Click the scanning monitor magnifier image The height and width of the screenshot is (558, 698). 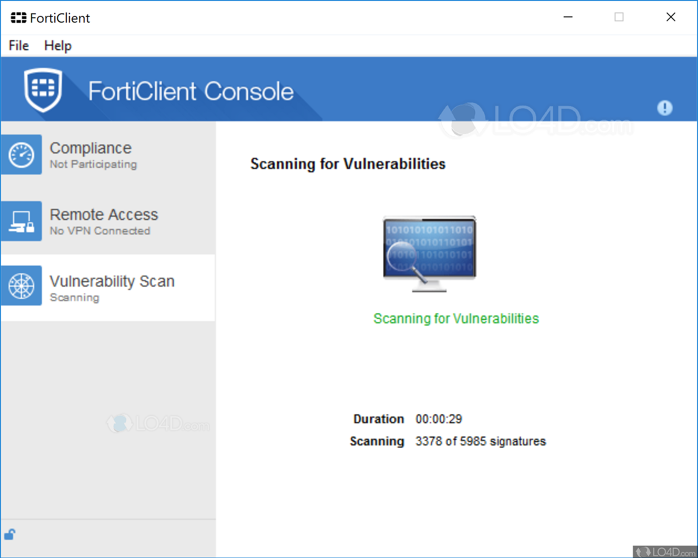click(x=429, y=253)
